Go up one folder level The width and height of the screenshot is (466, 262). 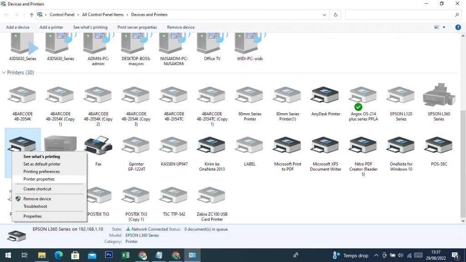click(31, 15)
